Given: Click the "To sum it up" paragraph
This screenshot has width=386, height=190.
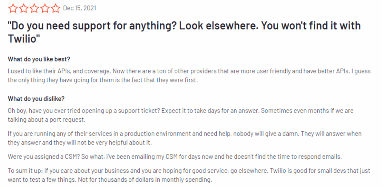Looking at the screenshot, I should pos(189,175).
